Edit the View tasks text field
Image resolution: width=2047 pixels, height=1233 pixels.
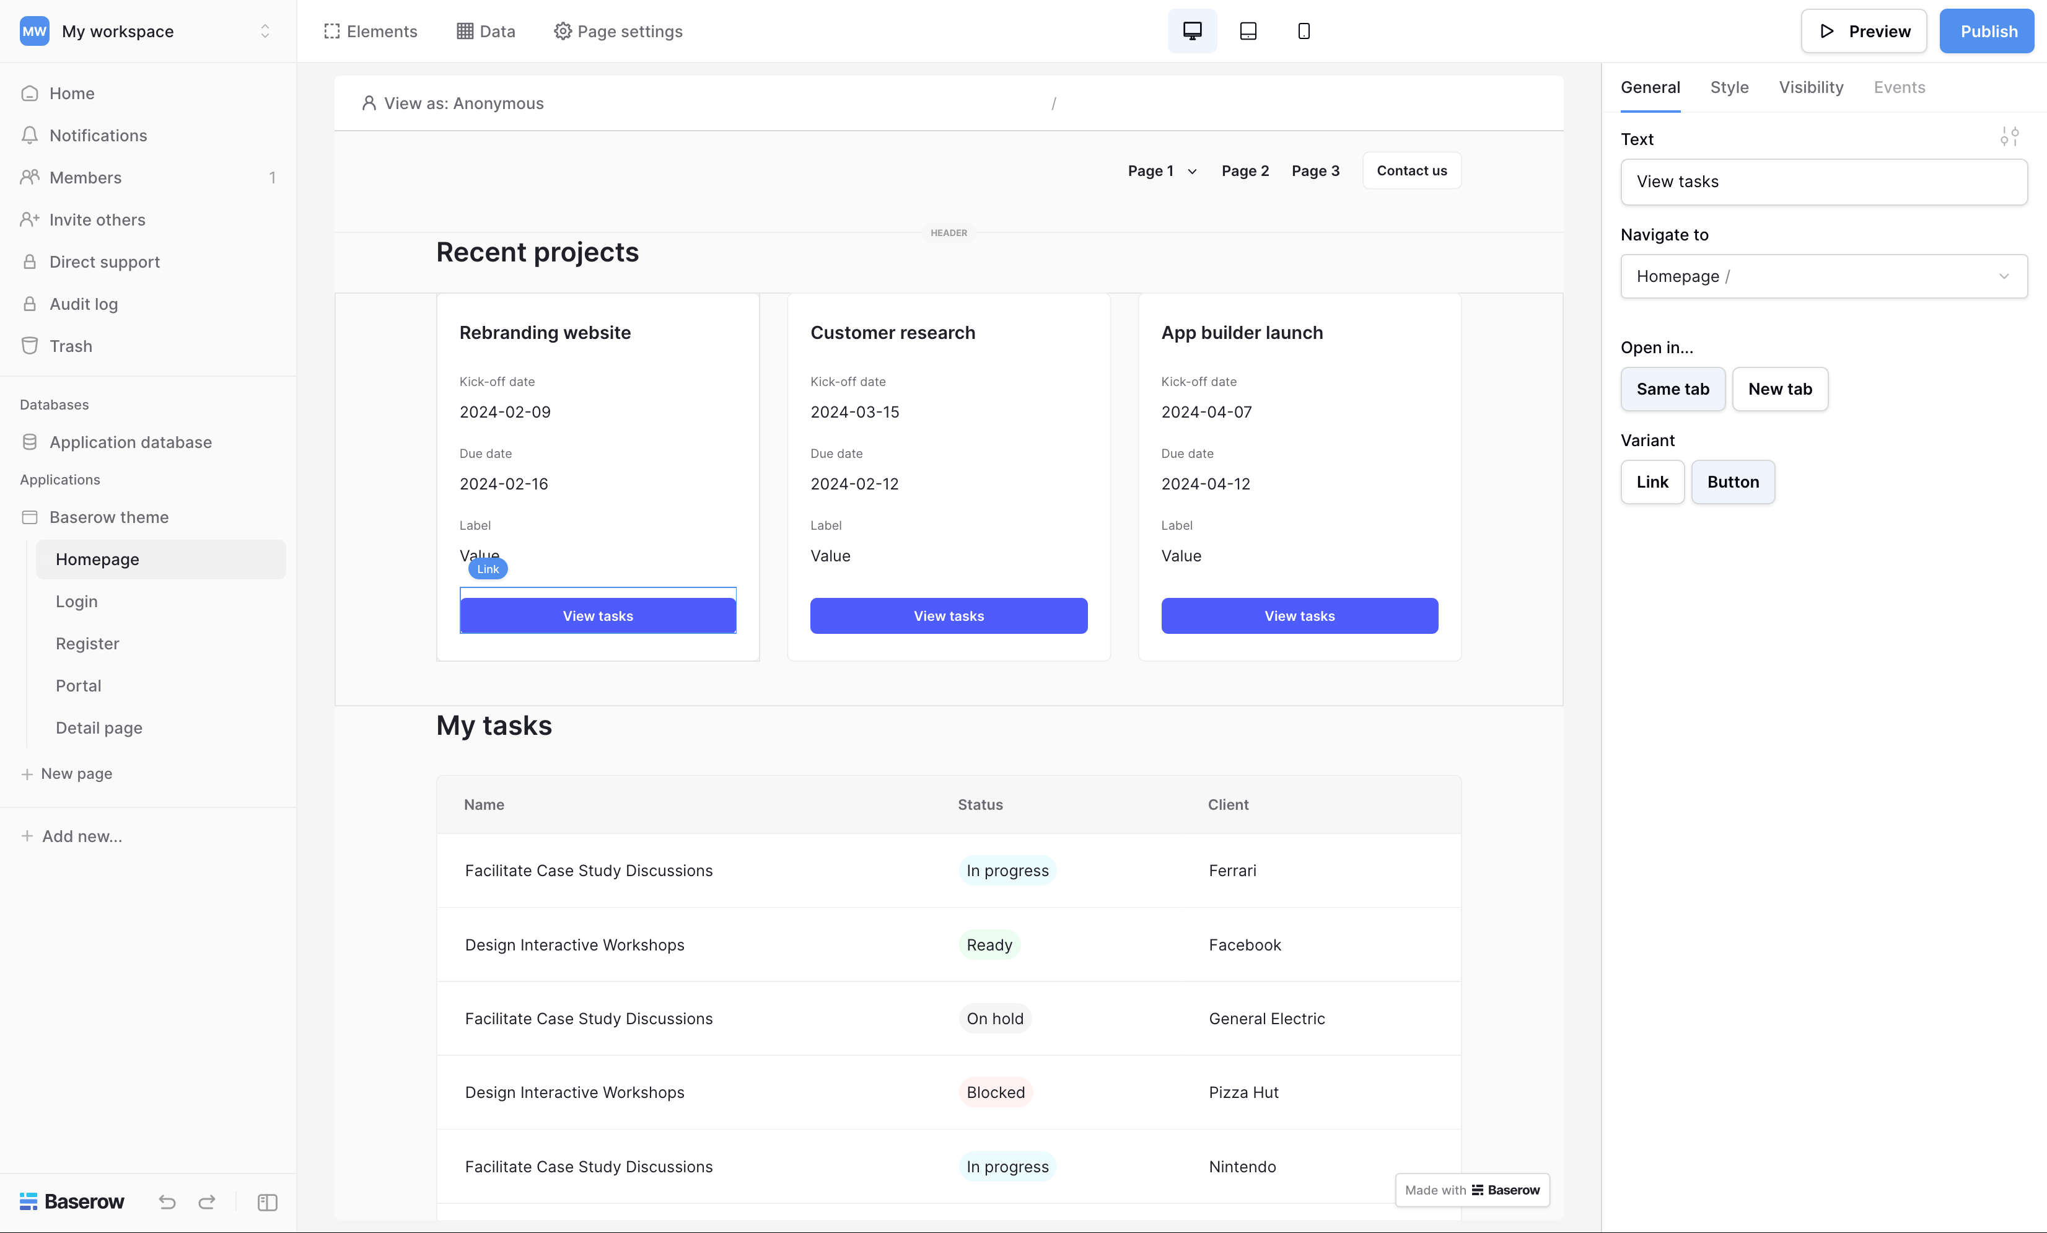pyautogui.click(x=1823, y=182)
